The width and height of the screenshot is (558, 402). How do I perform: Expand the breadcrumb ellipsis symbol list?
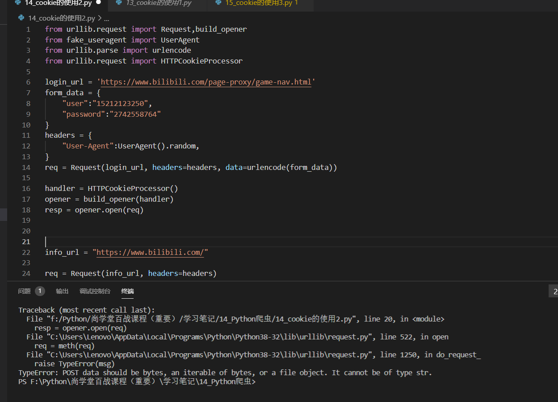click(106, 18)
